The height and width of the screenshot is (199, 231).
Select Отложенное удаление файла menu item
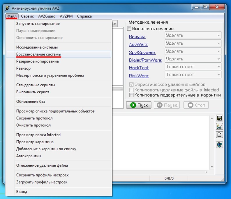click(59, 165)
